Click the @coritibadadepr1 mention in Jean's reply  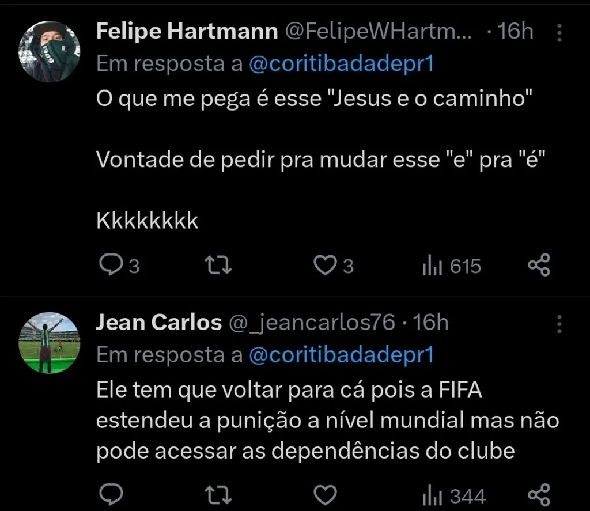pyautogui.click(x=341, y=355)
